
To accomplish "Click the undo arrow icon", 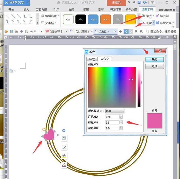I will pos(32,31).
